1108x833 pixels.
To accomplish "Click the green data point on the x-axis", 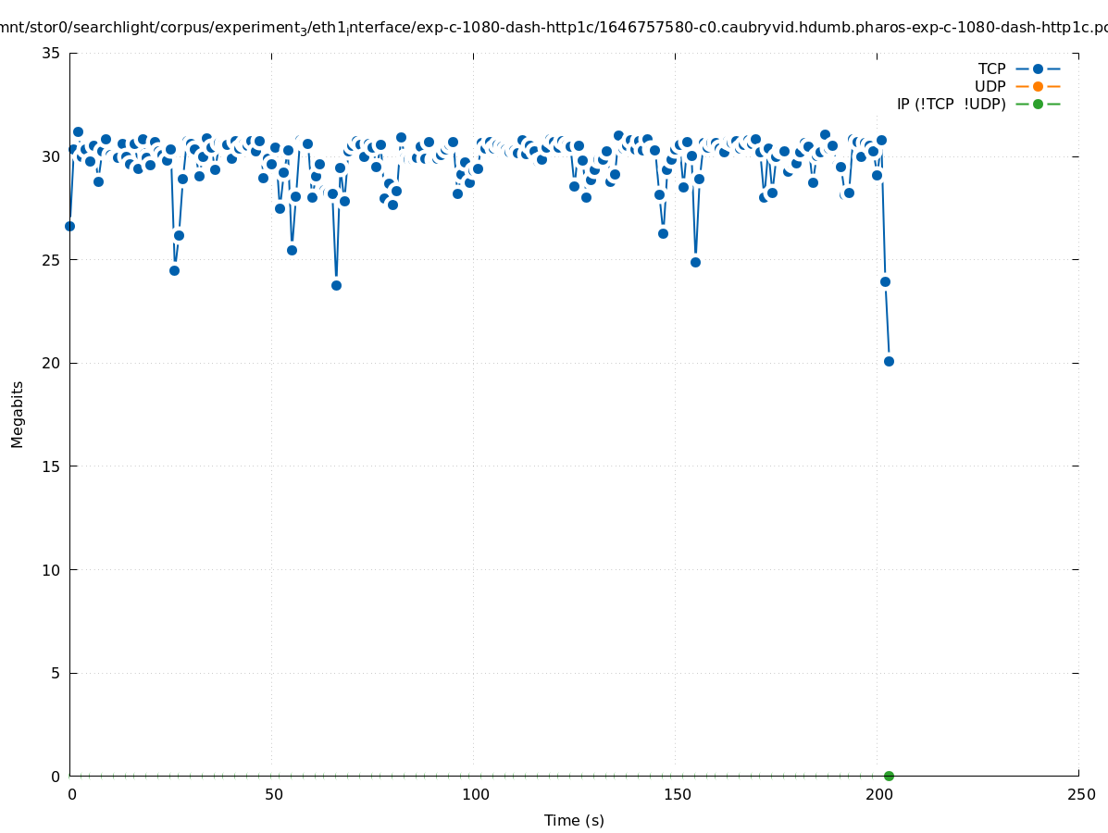I will [889, 776].
